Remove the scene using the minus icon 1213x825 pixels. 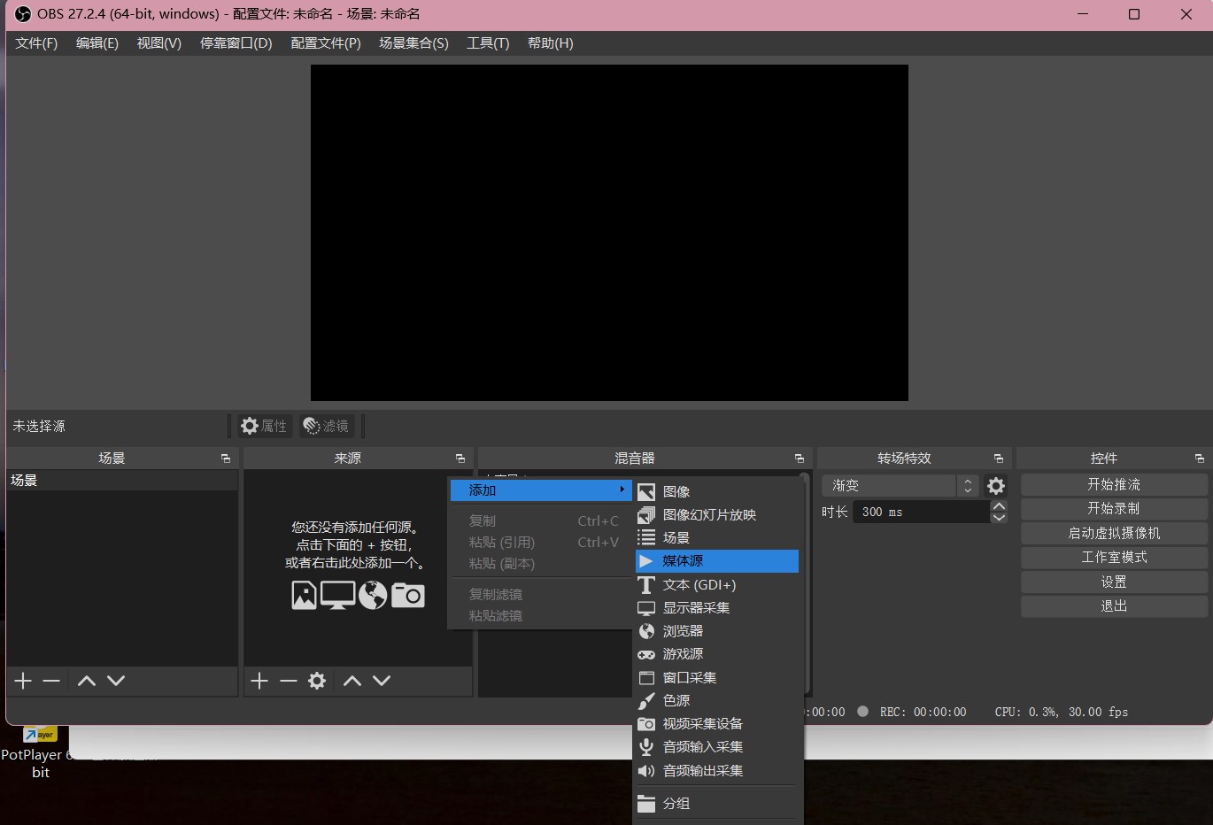tap(50, 681)
